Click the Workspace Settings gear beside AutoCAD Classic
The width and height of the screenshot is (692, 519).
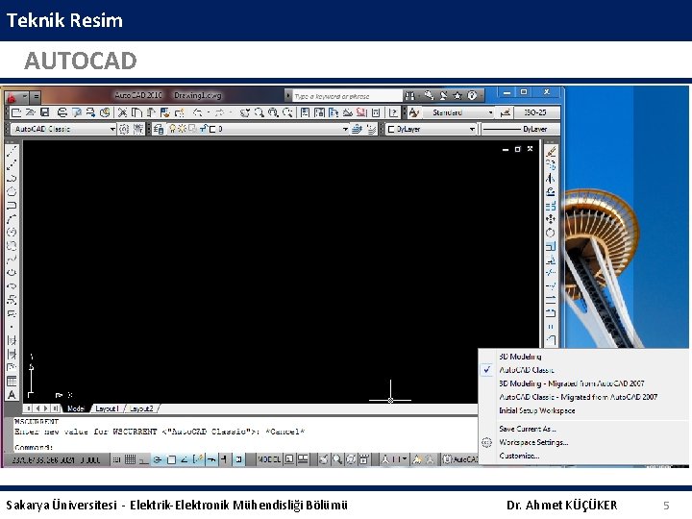click(x=124, y=130)
